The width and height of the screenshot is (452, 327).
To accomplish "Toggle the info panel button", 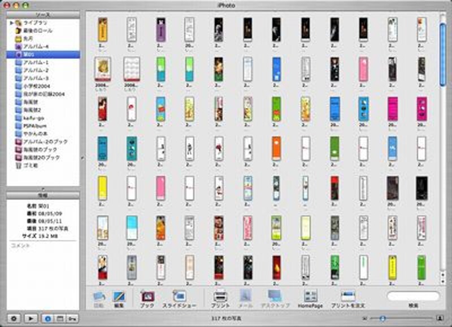I will 46,319.
